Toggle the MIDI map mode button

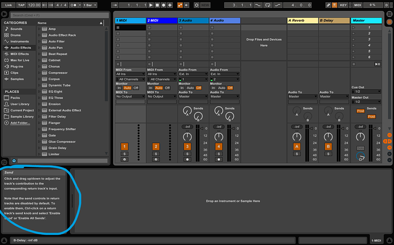tap(357, 5)
